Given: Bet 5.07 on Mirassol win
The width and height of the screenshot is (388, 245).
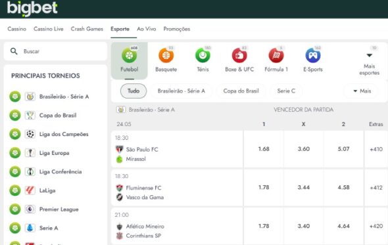Looking at the screenshot, I should pos(343,149).
